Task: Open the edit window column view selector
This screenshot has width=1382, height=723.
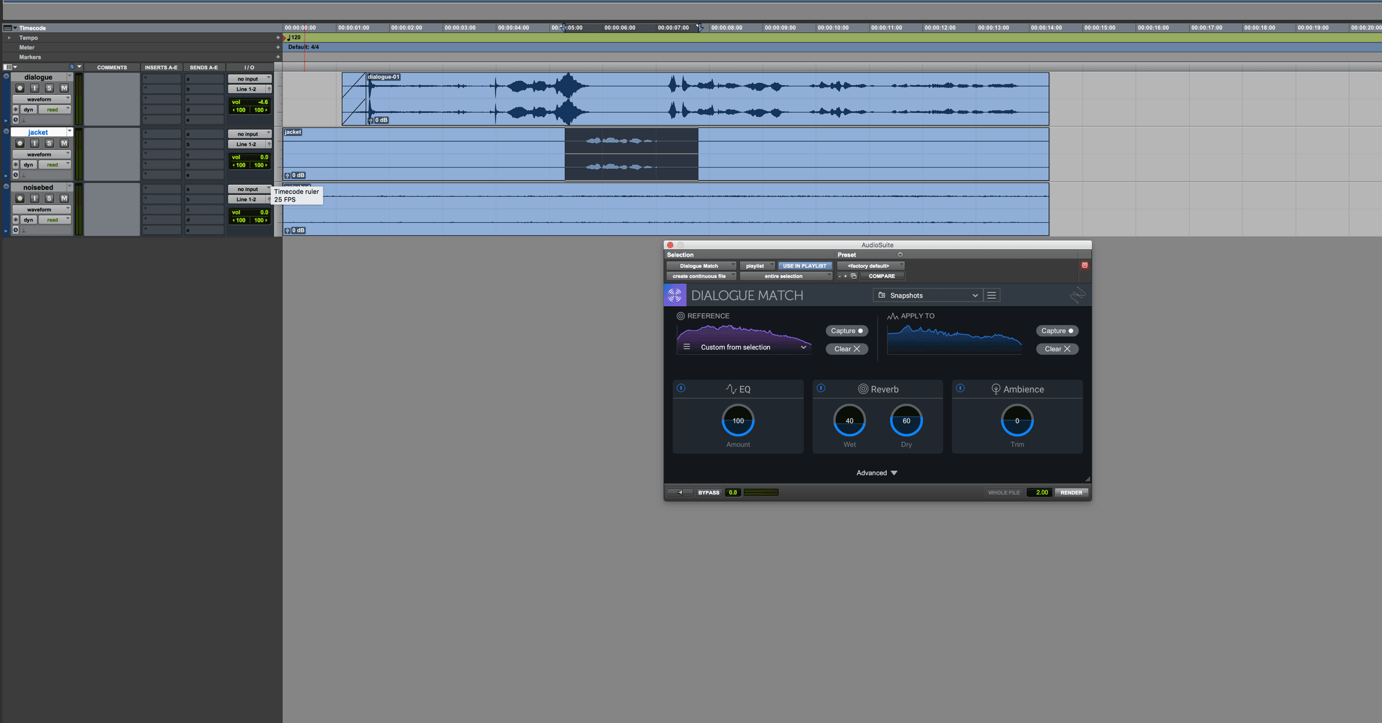Action: (10, 67)
